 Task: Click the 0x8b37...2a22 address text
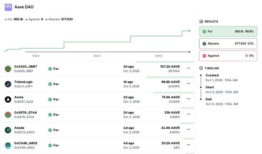(24, 102)
